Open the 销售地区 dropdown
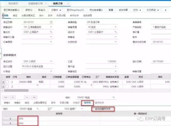171x126 pixels. (x=116, y=71)
